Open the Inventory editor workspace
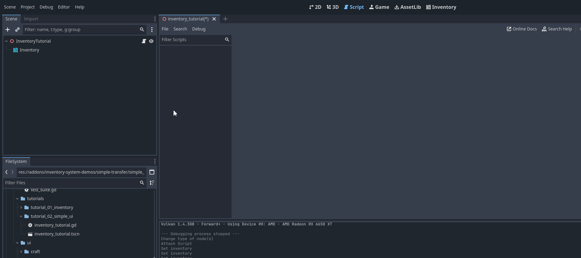This screenshot has width=581, height=258. 441,7
